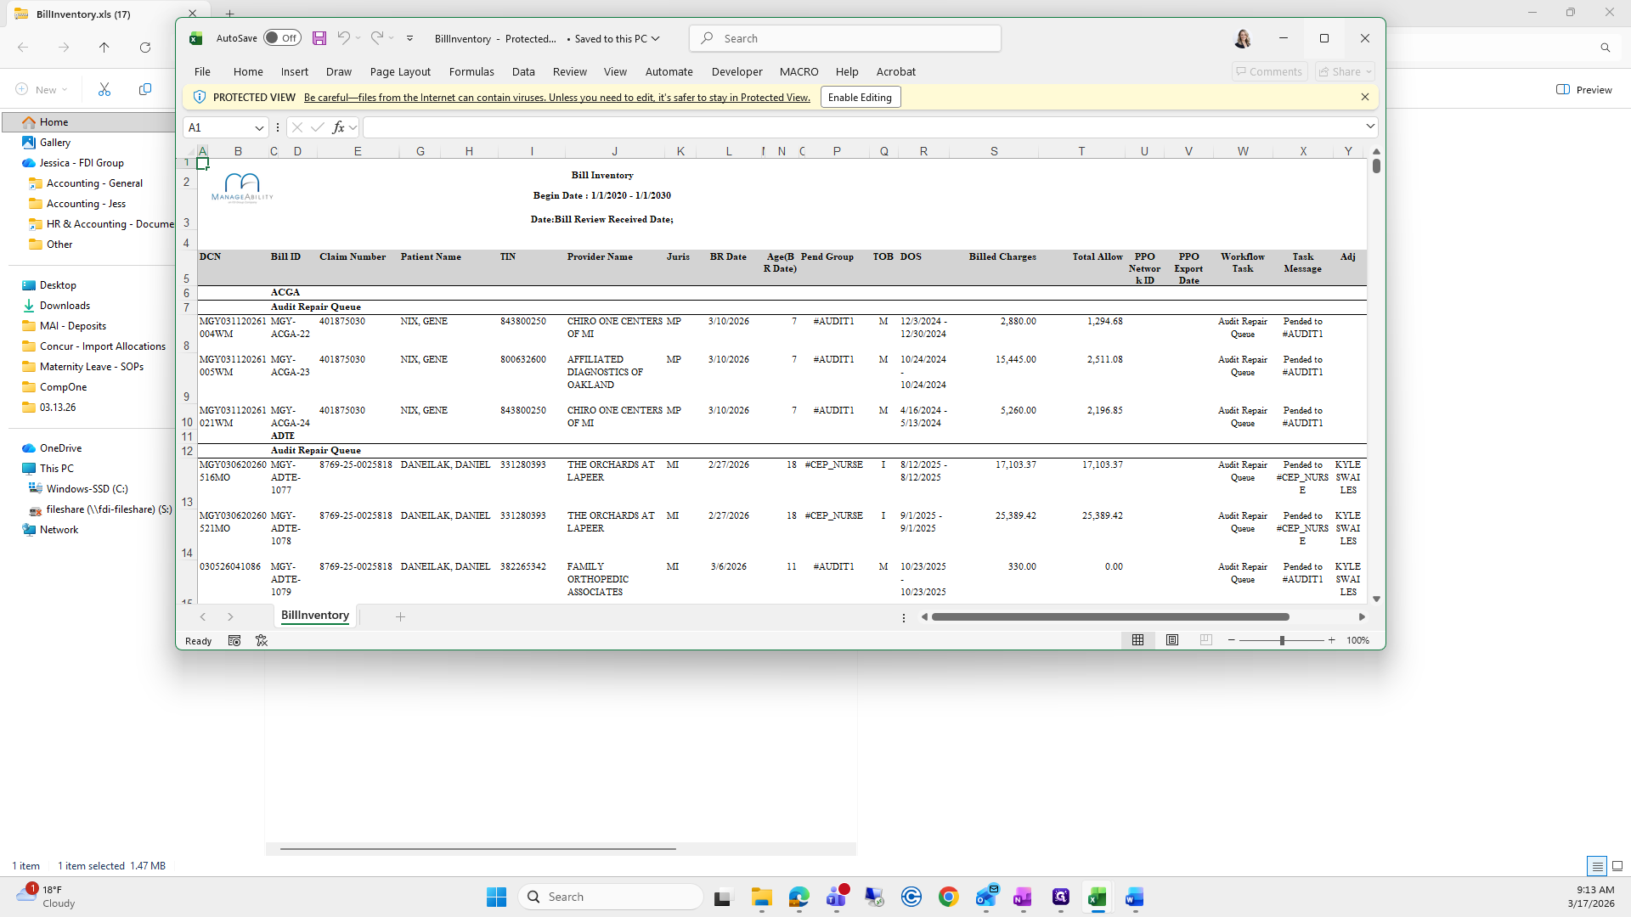
Task: Open the Formulas ribbon tab
Action: tap(471, 72)
